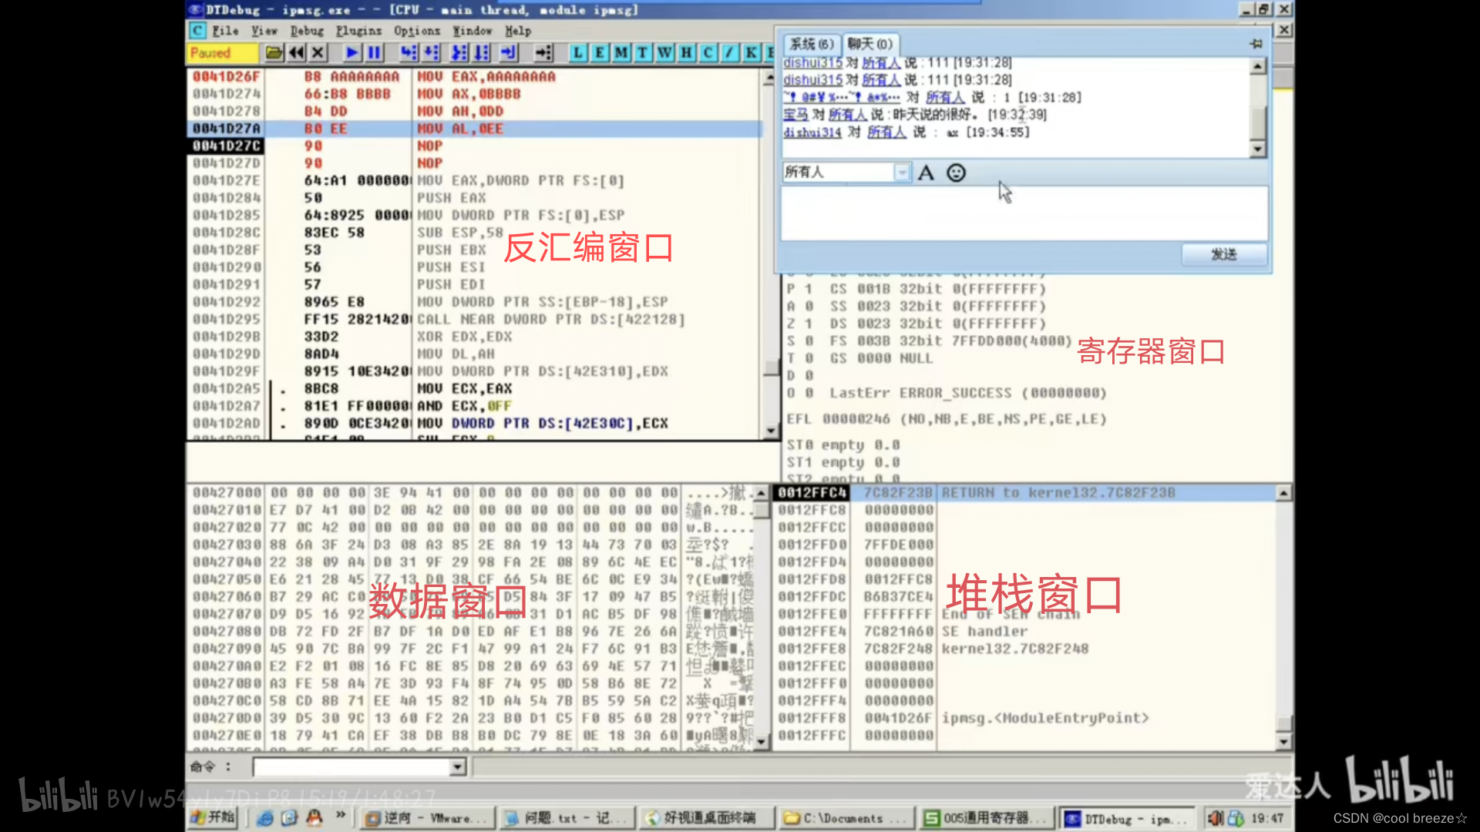The image size is (1480, 832).
Task: Click the Step Over toolbar icon
Action: (432, 53)
